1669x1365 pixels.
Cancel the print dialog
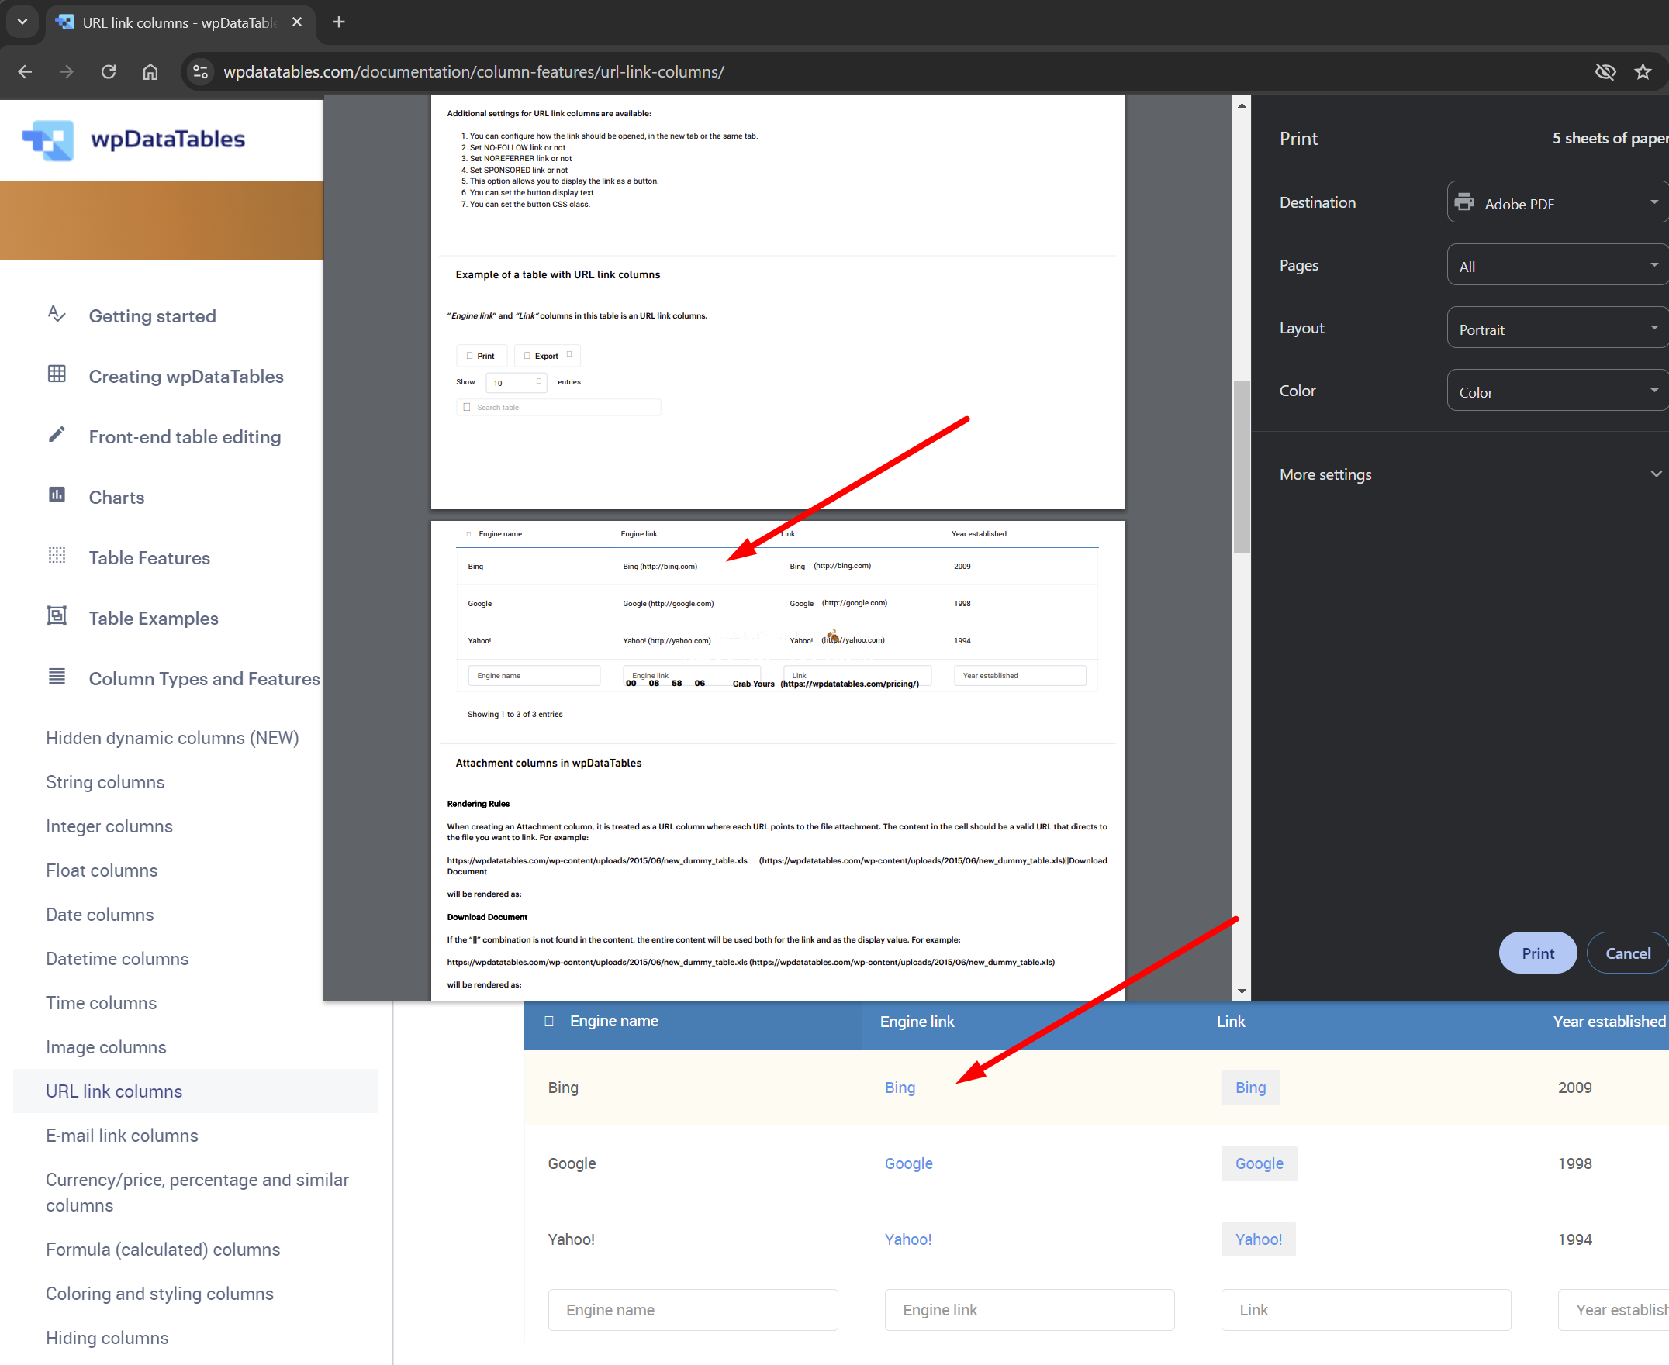[1627, 953]
